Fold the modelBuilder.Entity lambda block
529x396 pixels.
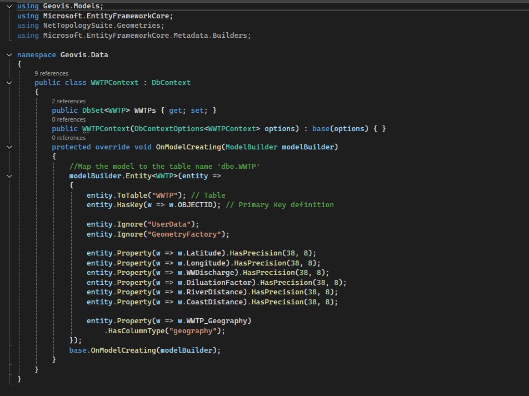click(x=9, y=176)
